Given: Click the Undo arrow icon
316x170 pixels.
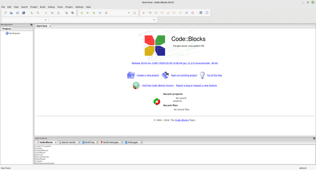Looking at the screenshot, I should click(32, 13).
